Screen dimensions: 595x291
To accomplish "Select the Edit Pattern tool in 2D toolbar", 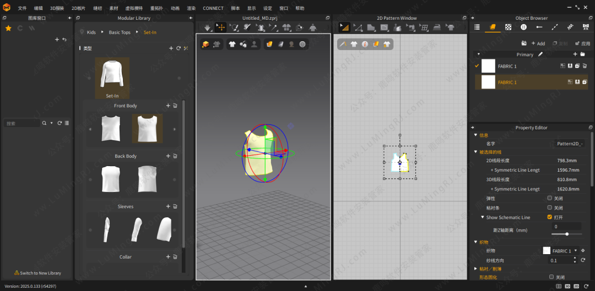I will (358, 28).
